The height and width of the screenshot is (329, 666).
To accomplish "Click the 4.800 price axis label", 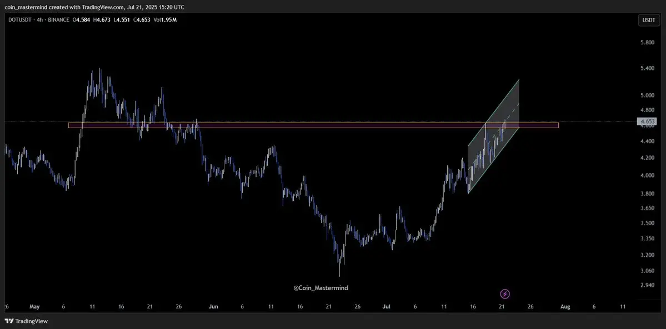I will coord(647,110).
